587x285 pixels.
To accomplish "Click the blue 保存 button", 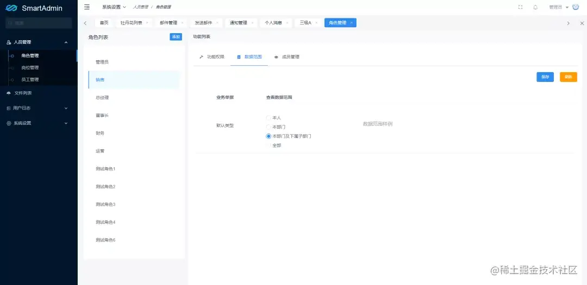I will click(545, 77).
